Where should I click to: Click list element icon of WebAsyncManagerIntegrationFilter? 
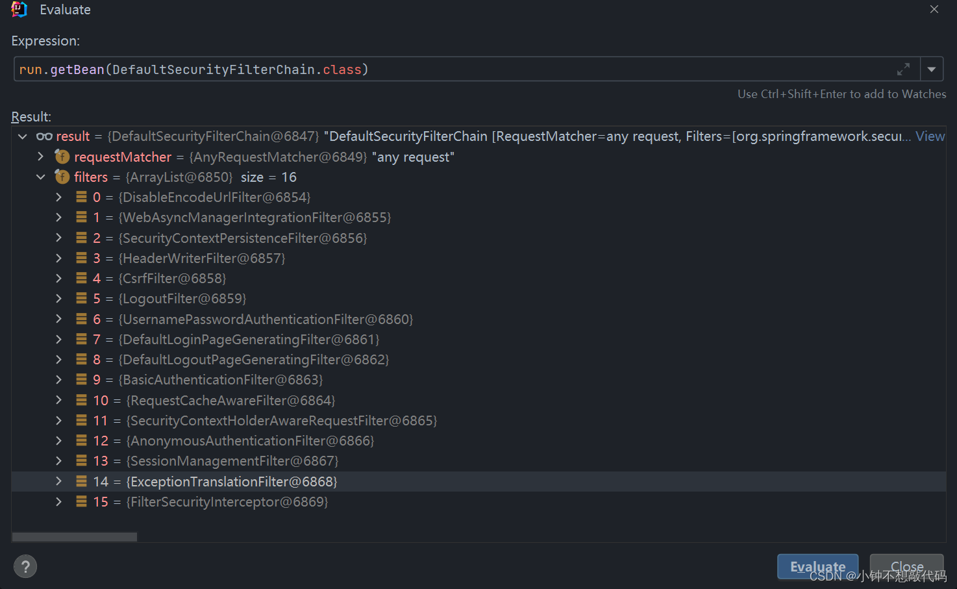point(81,217)
